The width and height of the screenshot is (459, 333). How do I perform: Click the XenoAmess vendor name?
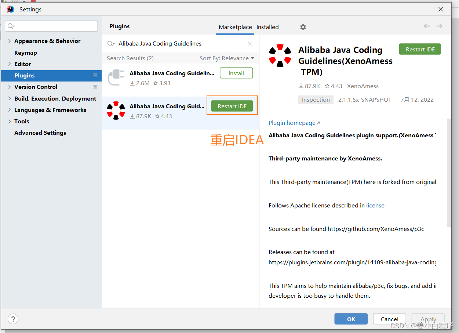(363, 86)
